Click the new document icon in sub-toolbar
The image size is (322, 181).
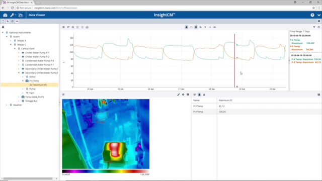pos(3,21)
